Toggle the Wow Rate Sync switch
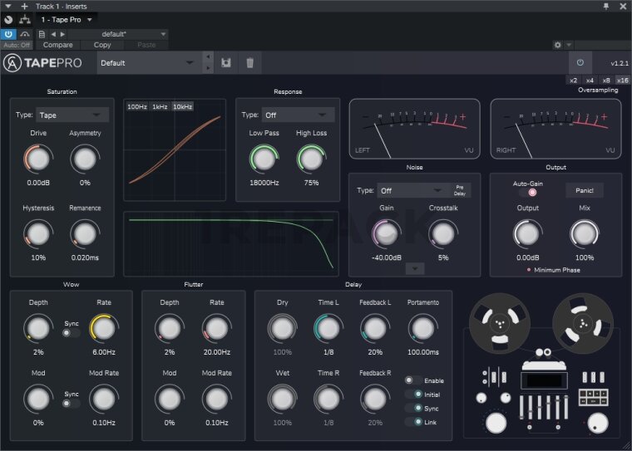The width and height of the screenshot is (632, 451). click(72, 332)
